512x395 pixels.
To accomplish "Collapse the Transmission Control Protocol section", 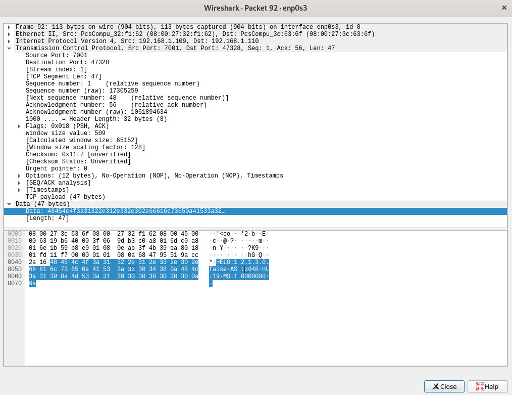I will coord(9,49).
